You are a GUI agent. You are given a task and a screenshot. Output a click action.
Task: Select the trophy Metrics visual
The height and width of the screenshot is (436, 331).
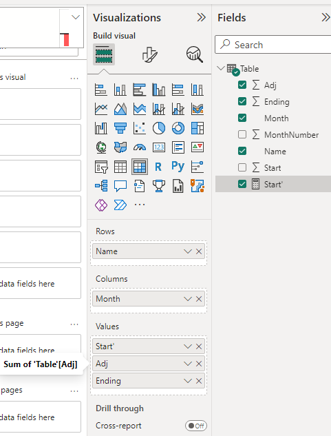click(x=159, y=186)
